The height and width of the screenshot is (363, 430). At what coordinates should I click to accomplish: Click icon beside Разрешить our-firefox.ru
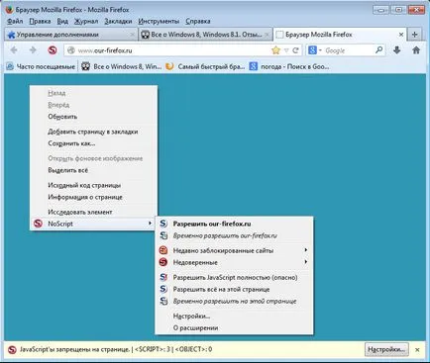click(163, 224)
